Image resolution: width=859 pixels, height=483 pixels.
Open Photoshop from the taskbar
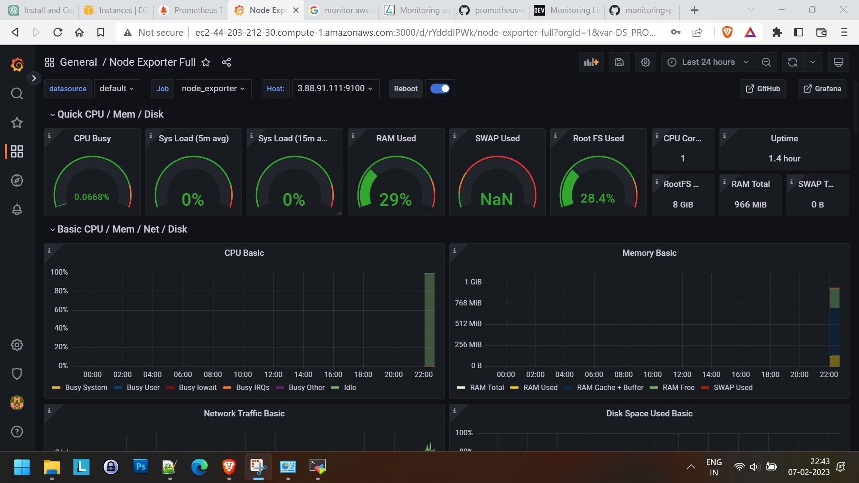click(x=140, y=467)
